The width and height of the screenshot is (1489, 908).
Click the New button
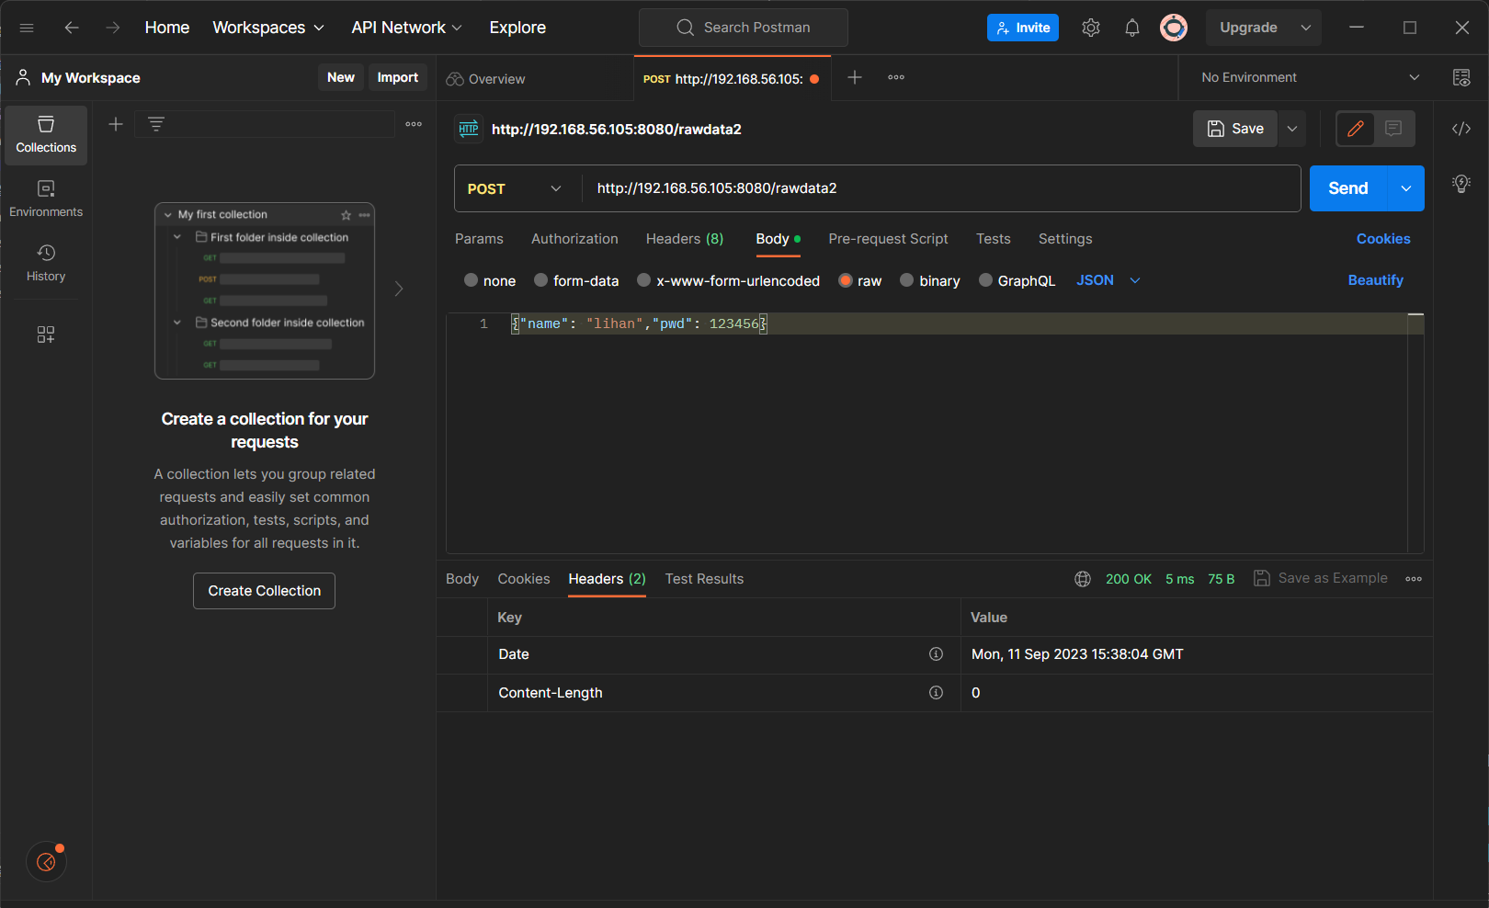pos(341,77)
